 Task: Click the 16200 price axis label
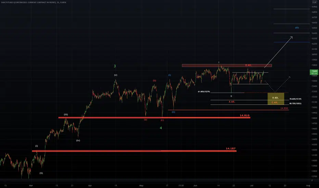coord(314,44)
